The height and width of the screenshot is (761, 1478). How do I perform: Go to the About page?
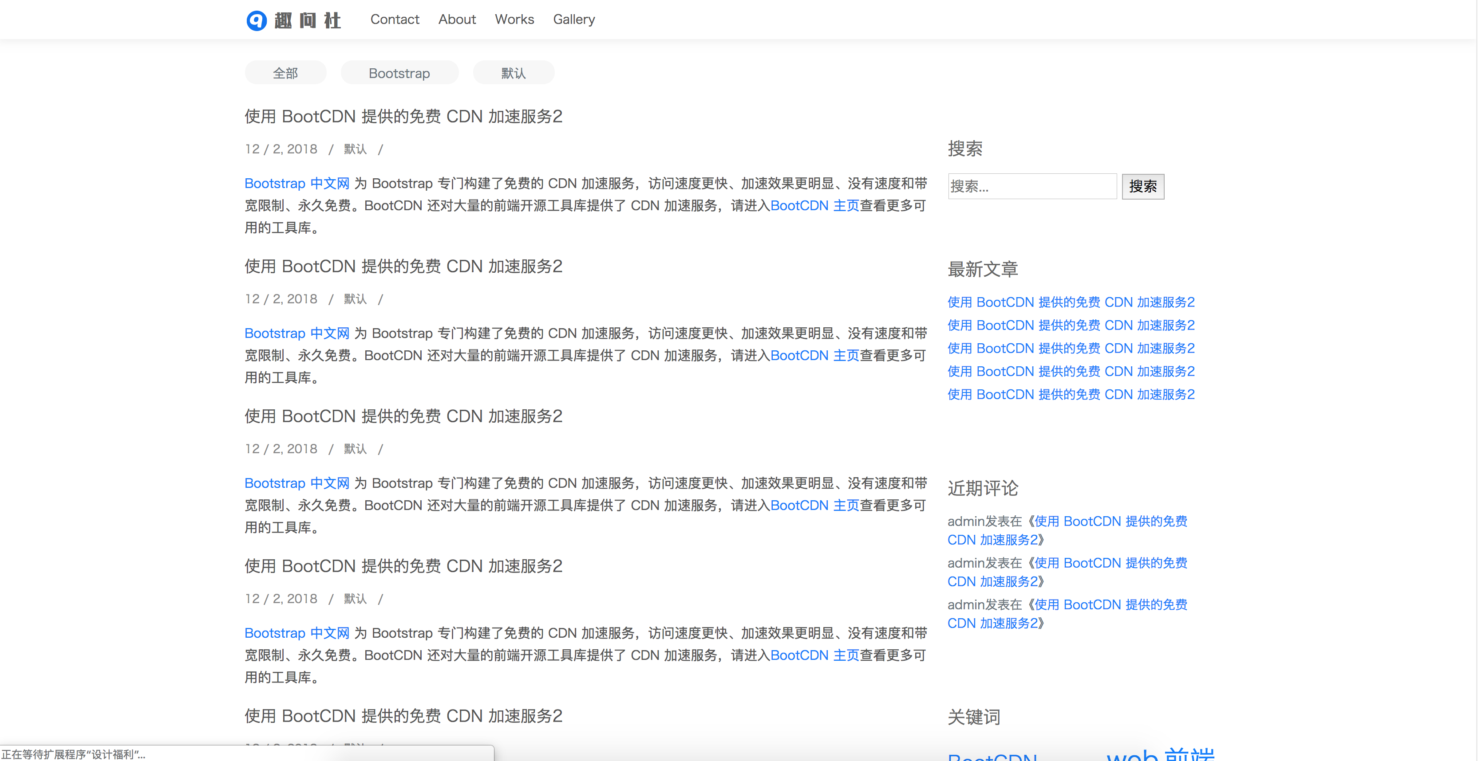(457, 20)
